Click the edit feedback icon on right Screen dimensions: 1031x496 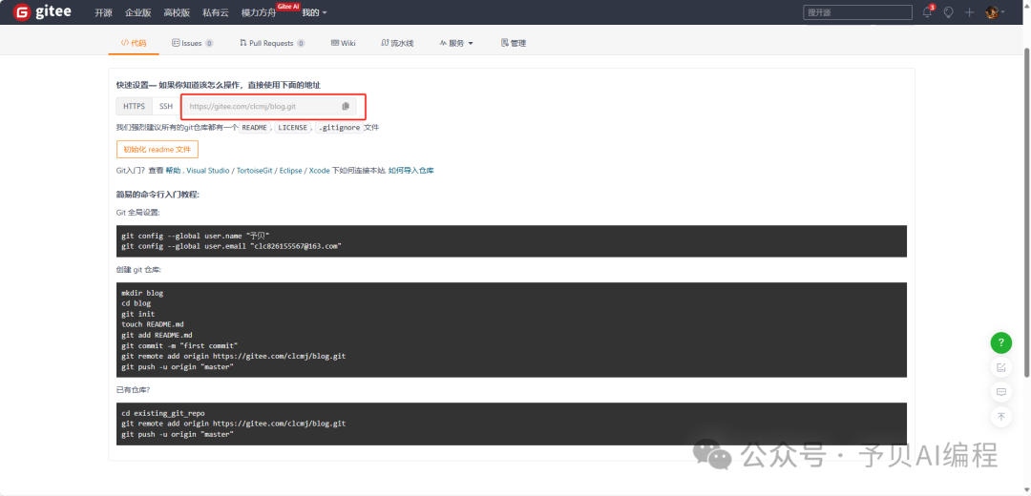(1000, 367)
